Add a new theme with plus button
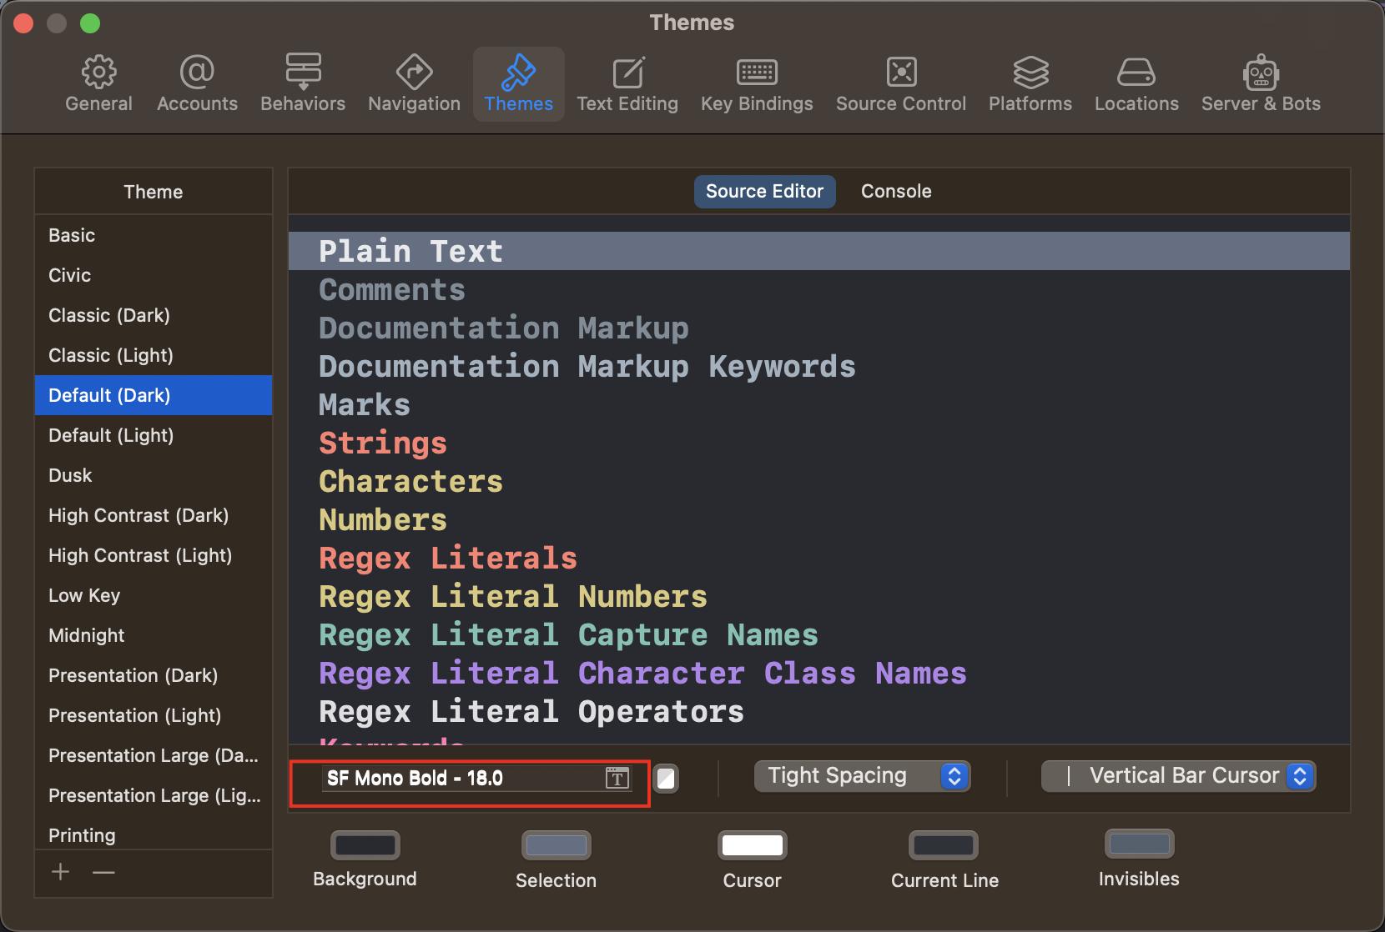Image resolution: width=1385 pixels, height=932 pixels. pos(60,872)
